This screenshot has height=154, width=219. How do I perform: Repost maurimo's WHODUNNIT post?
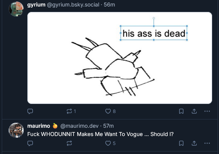(69, 143)
